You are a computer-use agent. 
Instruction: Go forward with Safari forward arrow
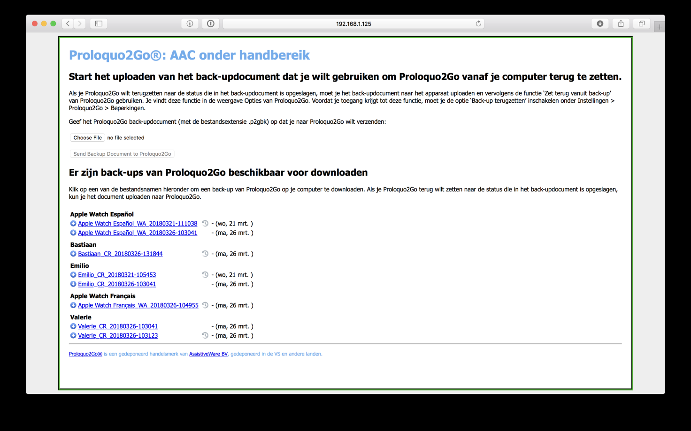(x=80, y=23)
